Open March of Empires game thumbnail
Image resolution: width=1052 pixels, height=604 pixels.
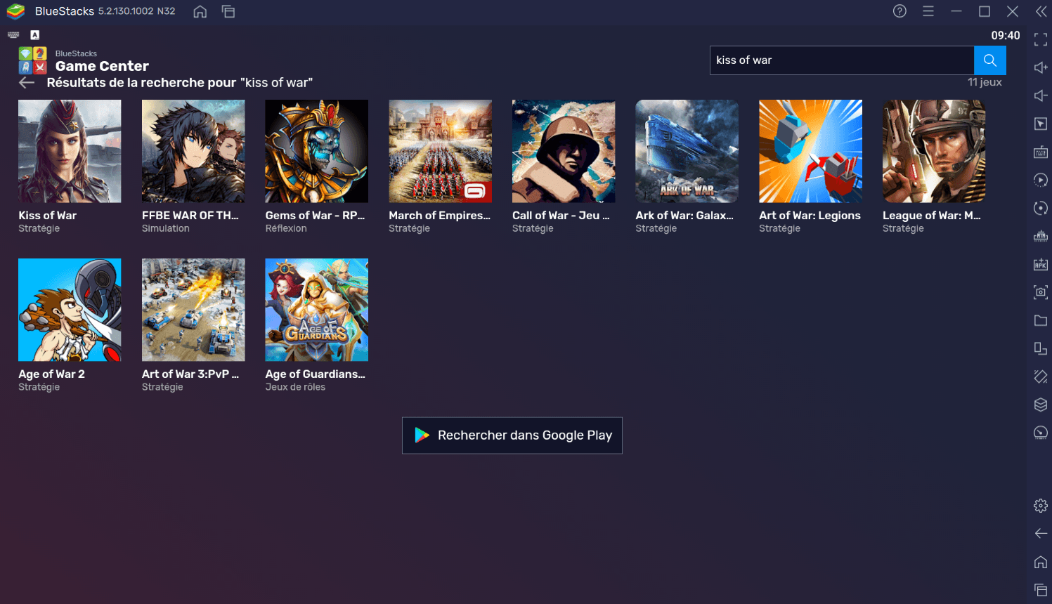pyautogui.click(x=441, y=151)
